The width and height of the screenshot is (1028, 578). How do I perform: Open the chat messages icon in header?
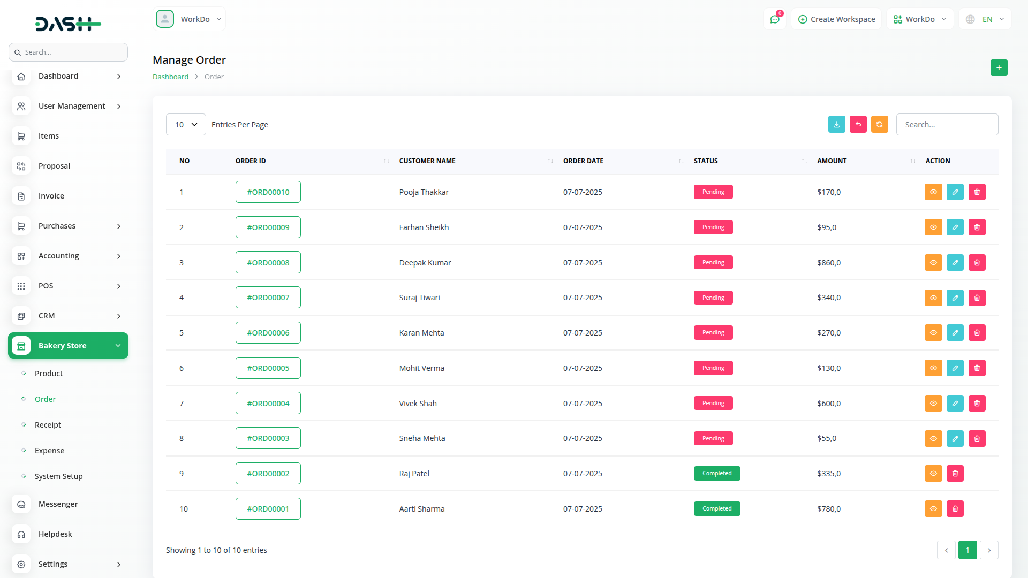pyautogui.click(x=774, y=19)
